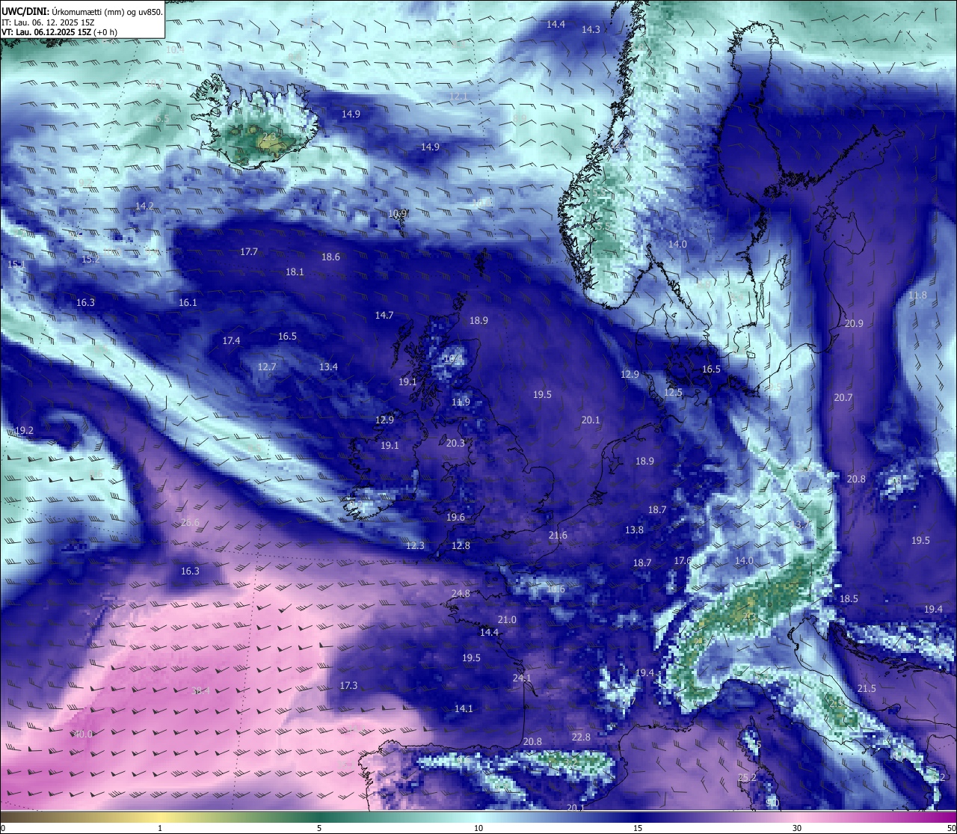The height and width of the screenshot is (834, 957).
Task: Click the 21.0 value label
Action: pos(507,619)
